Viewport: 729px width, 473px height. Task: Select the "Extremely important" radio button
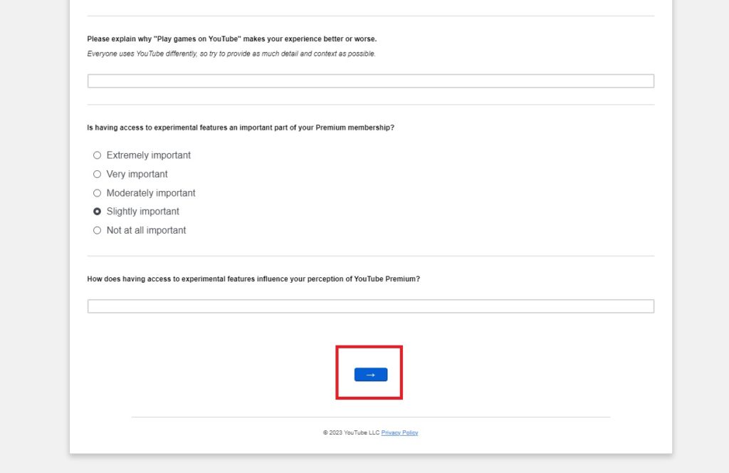pyautogui.click(x=97, y=155)
